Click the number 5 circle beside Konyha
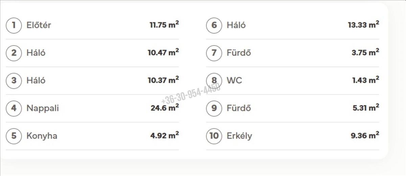 [x=14, y=136]
